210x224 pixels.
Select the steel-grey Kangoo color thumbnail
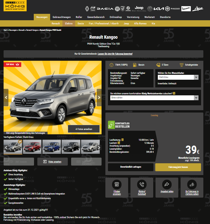click(13, 147)
